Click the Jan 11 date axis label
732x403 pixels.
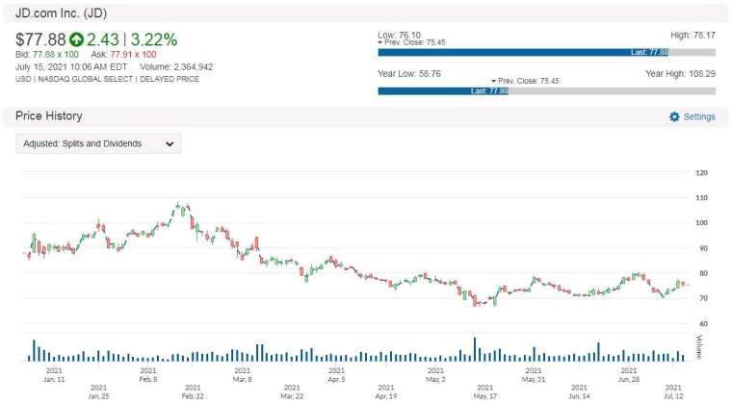[x=54, y=375]
